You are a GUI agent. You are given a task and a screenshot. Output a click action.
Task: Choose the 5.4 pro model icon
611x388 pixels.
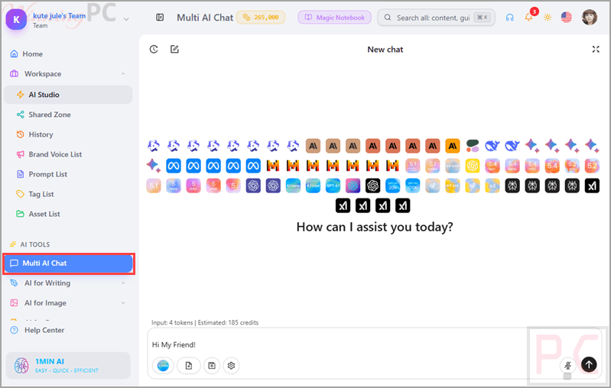click(x=492, y=166)
